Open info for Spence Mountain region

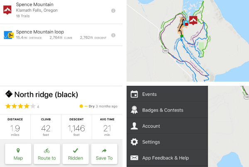(113, 11)
